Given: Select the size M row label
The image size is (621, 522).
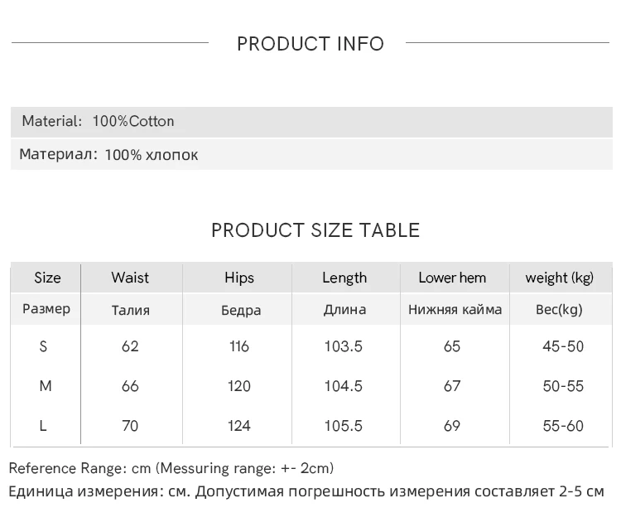Looking at the screenshot, I should (46, 386).
